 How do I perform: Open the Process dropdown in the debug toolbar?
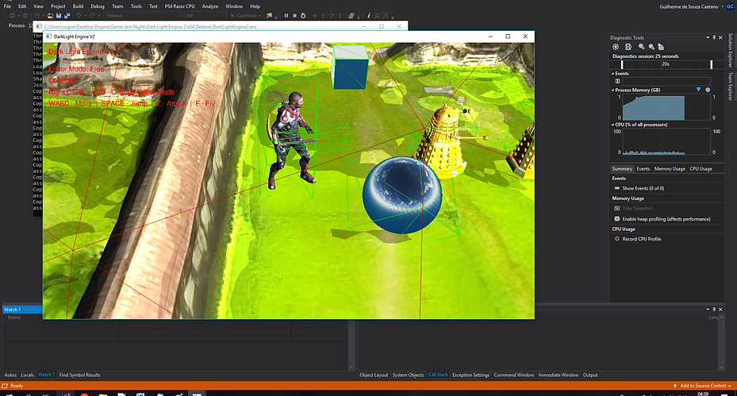point(31,25)
